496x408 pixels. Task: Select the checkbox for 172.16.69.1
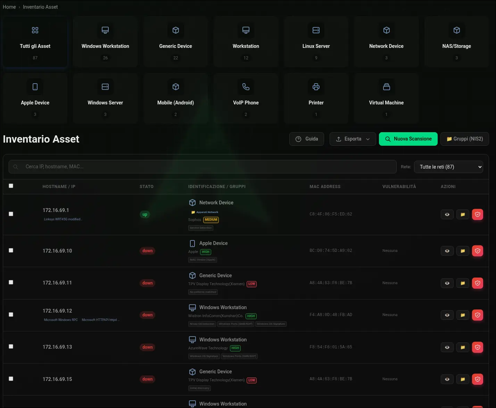pos(11,214)
